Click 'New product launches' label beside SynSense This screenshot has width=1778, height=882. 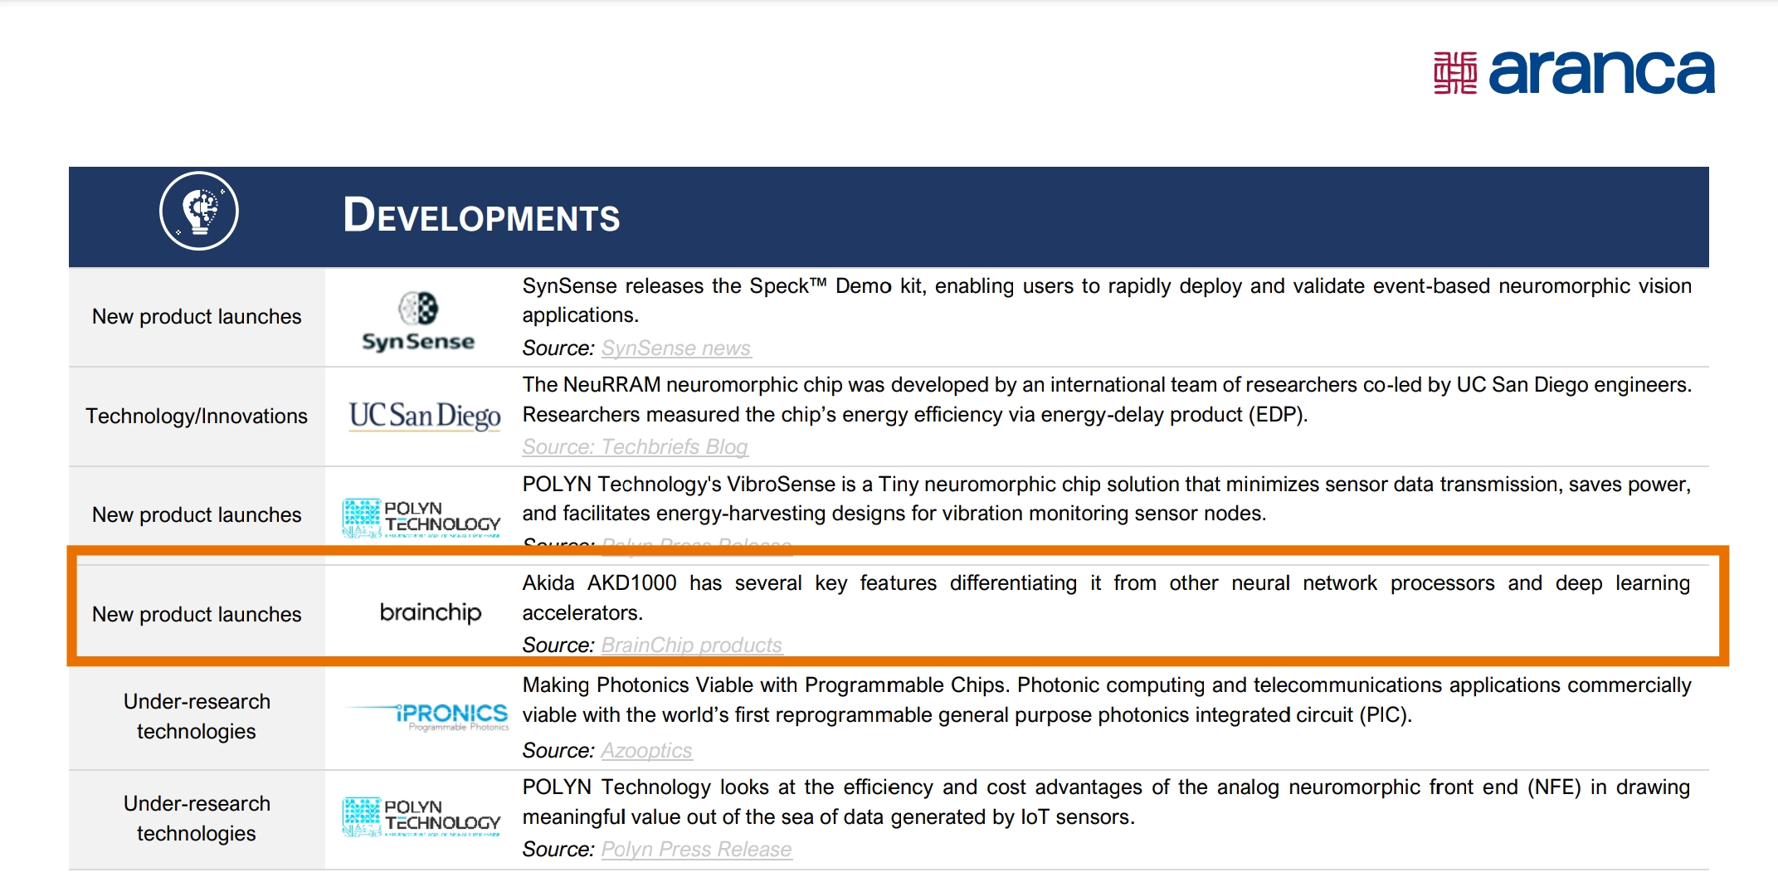(197, 317)
